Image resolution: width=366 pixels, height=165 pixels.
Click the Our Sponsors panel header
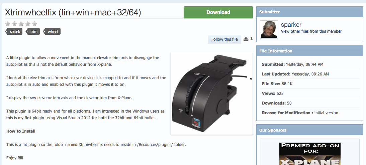(310, 130)
